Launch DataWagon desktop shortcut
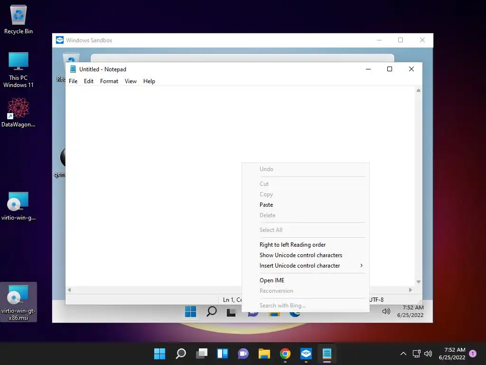The width and height of the screenshot is (486, 365). coord(19,112)
